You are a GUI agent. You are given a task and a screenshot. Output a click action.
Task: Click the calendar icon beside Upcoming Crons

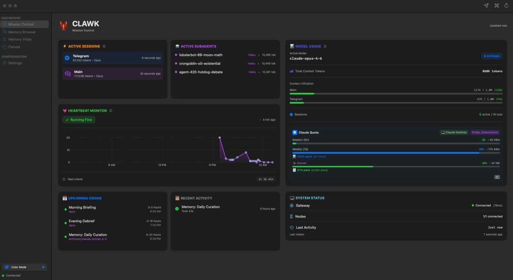tap(65, 198)
